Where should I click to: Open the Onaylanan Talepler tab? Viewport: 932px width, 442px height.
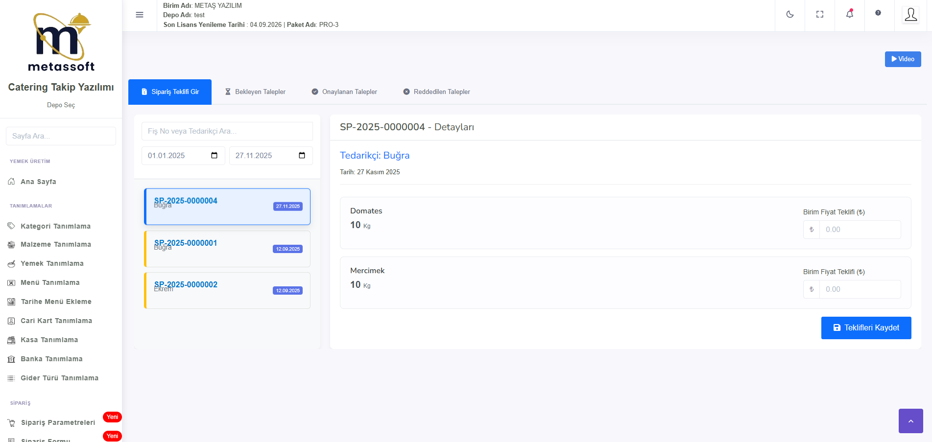344,92
